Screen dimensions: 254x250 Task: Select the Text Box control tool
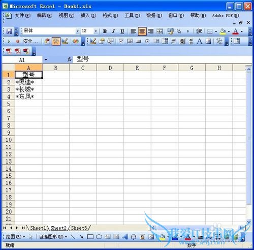pos(130,41)
